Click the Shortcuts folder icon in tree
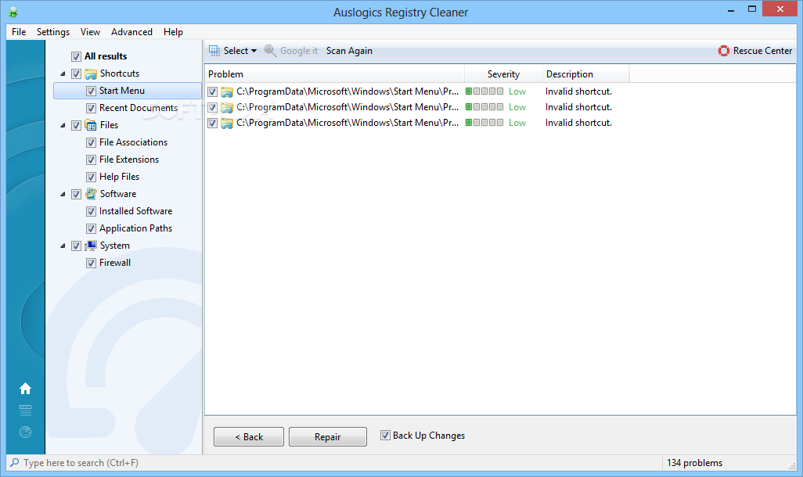The height and width of the screenshot is (477, 803). click(x=91, y=74)
